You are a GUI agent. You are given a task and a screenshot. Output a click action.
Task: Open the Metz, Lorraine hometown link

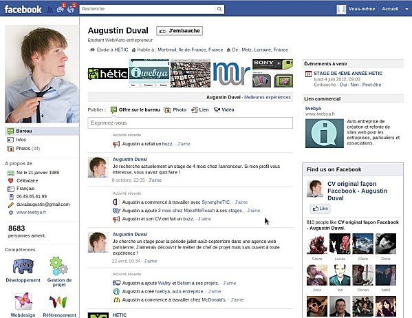tap(265, 50)
